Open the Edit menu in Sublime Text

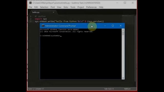[36, 7]
